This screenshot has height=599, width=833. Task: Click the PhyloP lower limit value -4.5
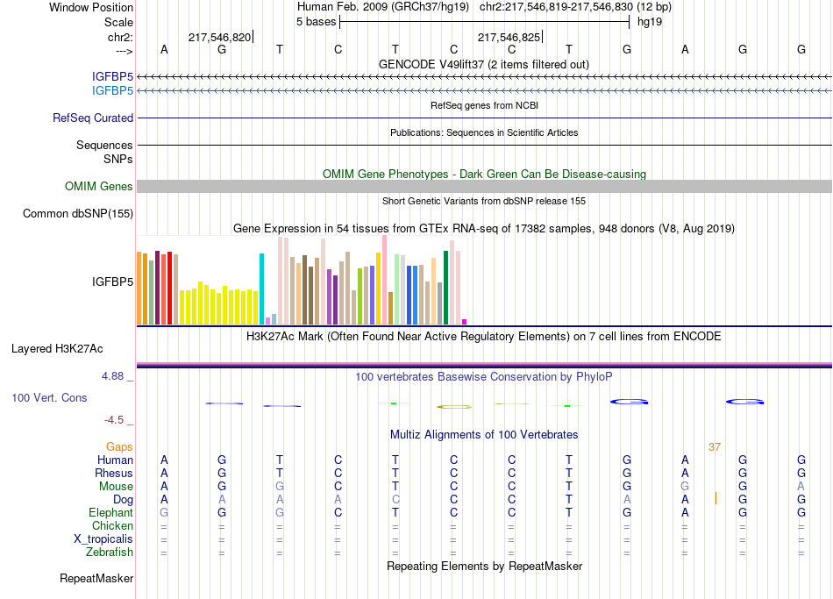pyautogui.click(x=114, y=420)
